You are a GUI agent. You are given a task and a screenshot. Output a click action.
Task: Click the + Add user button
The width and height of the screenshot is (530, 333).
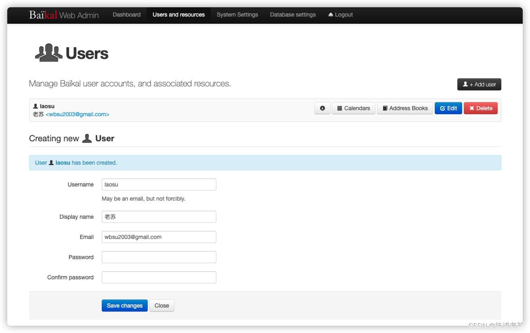[479, 84]
